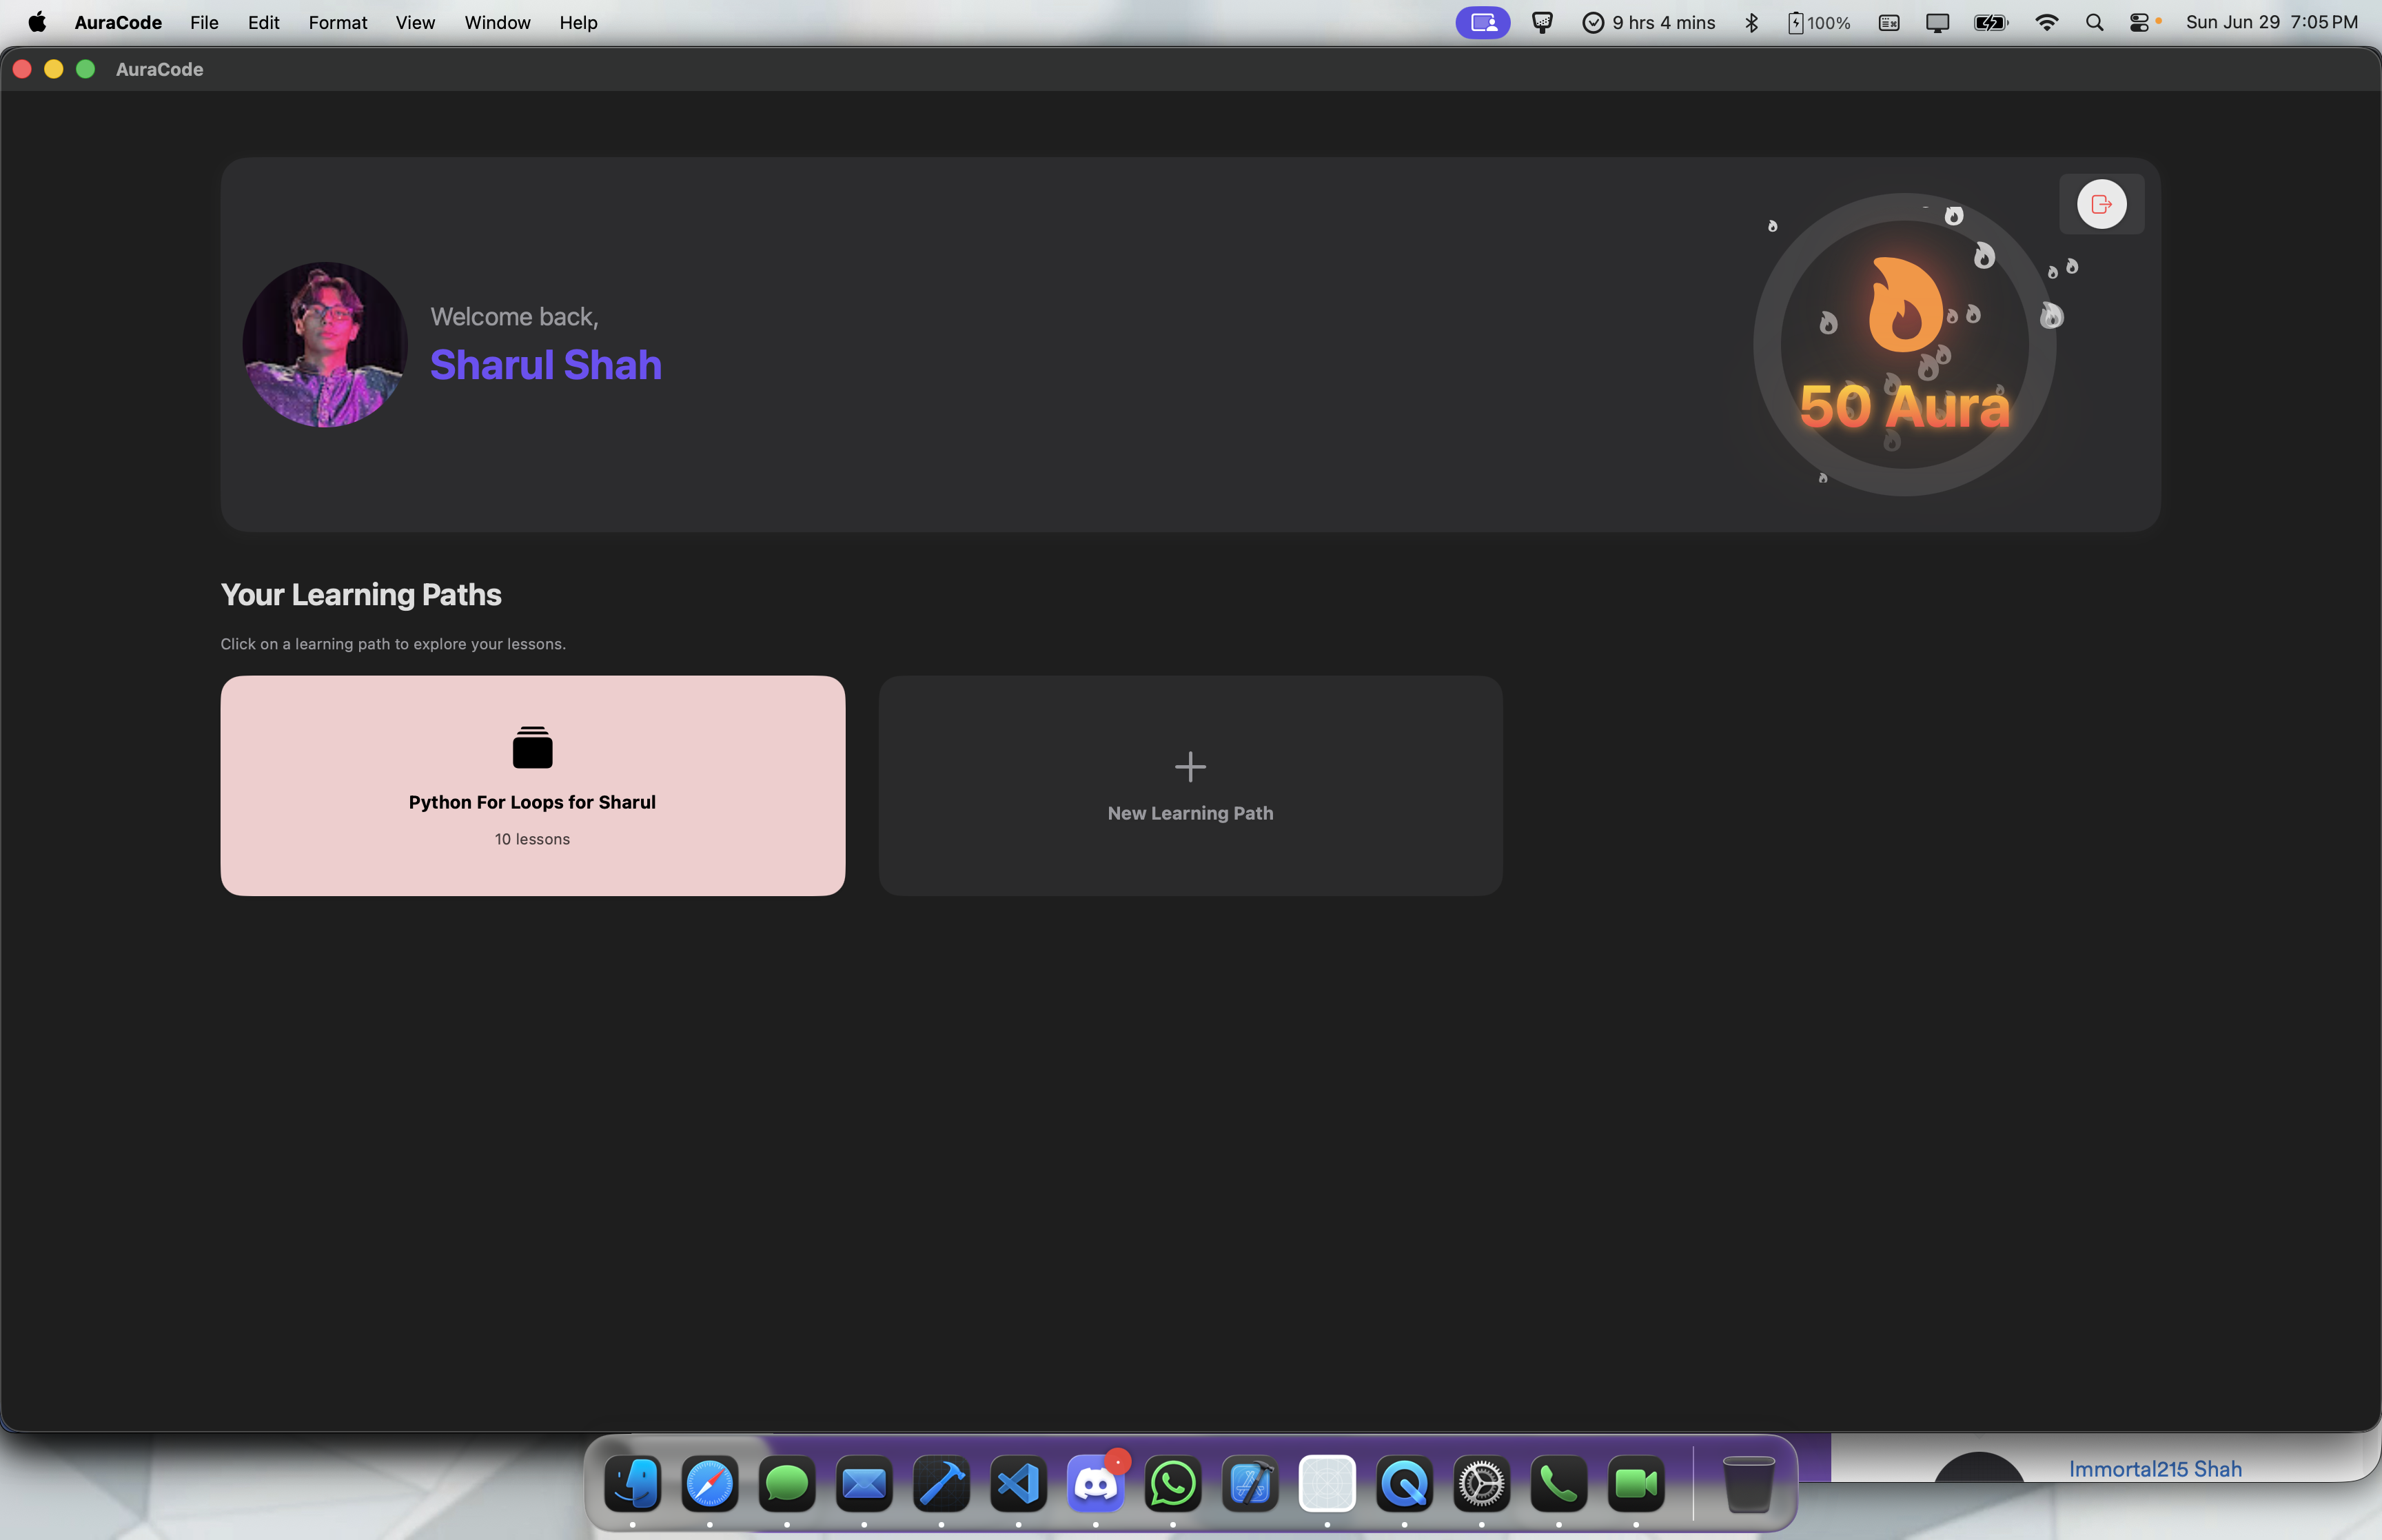Click the Sharul Shah name heading

(x=546, y=365)
